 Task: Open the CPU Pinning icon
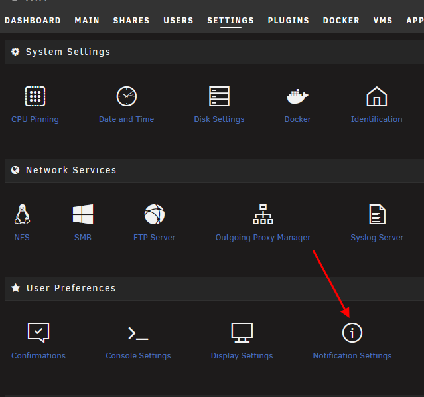tap(35, 96)
